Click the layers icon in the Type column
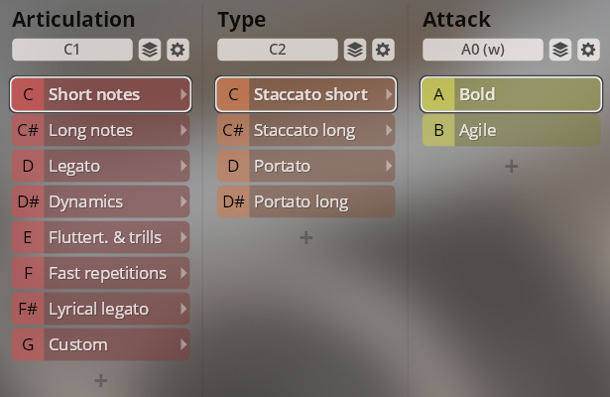 [x=354, y=50]
